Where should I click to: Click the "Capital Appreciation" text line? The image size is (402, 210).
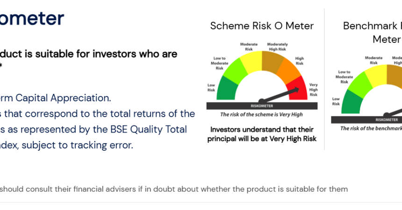pos(56,98)
